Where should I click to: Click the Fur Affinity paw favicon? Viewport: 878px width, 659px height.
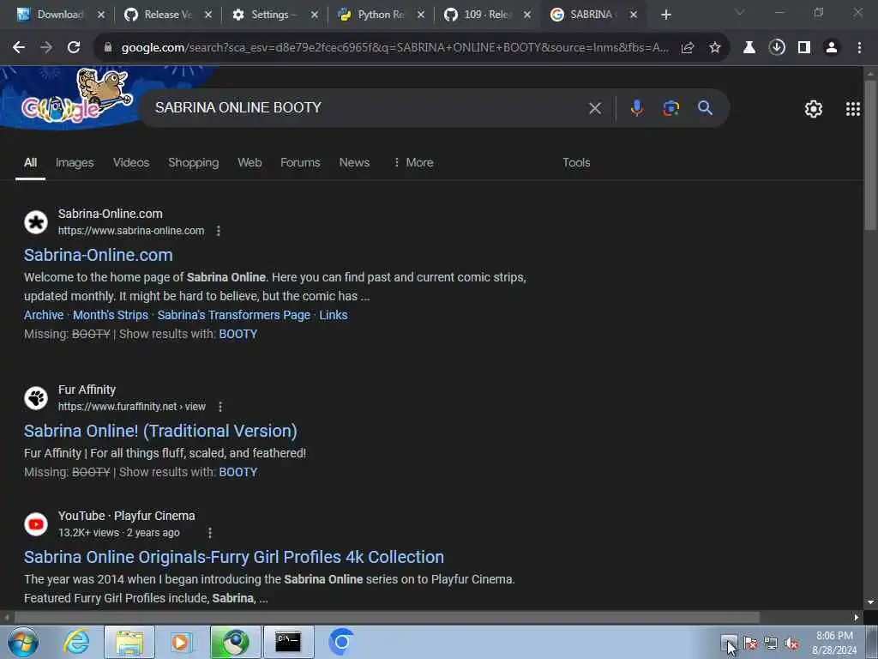(x=36, y=398)
